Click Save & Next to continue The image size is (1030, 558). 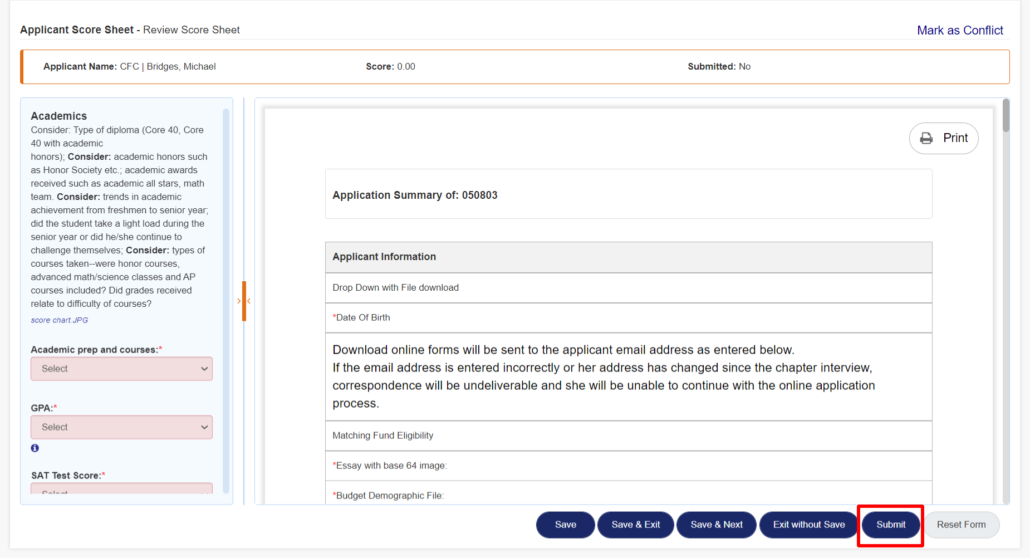[x=717, y=525]
